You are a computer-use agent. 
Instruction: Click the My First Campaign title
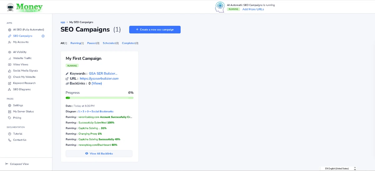pyautogui.click(x=83, y=58)
